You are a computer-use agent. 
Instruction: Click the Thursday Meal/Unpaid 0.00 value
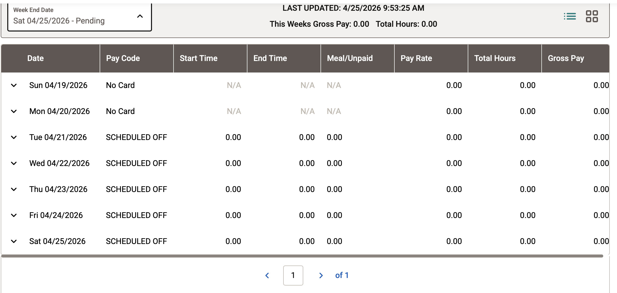coord(335,189)
